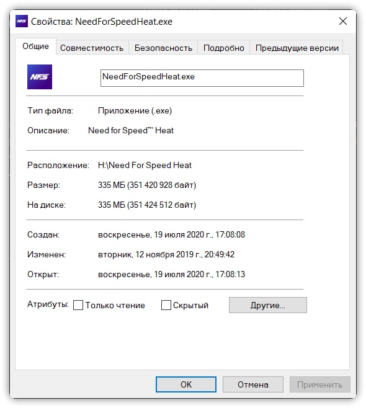The width and height of the screenshot is (366, 408).
Task: Confirm with the OK button
Action: click(x=186, y=384)
